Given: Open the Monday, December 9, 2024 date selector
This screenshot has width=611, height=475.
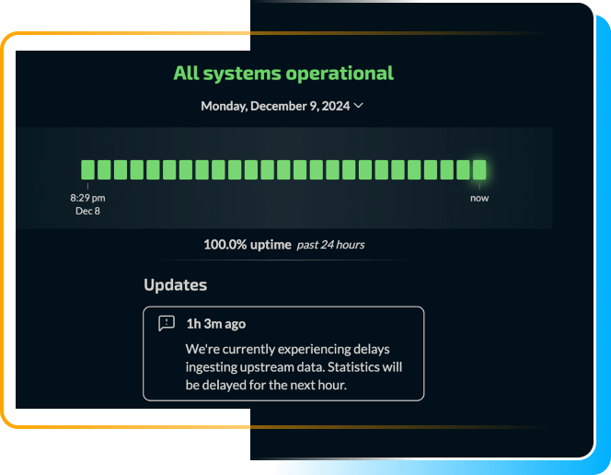Looking at the screenshot, I should (275, 106).
